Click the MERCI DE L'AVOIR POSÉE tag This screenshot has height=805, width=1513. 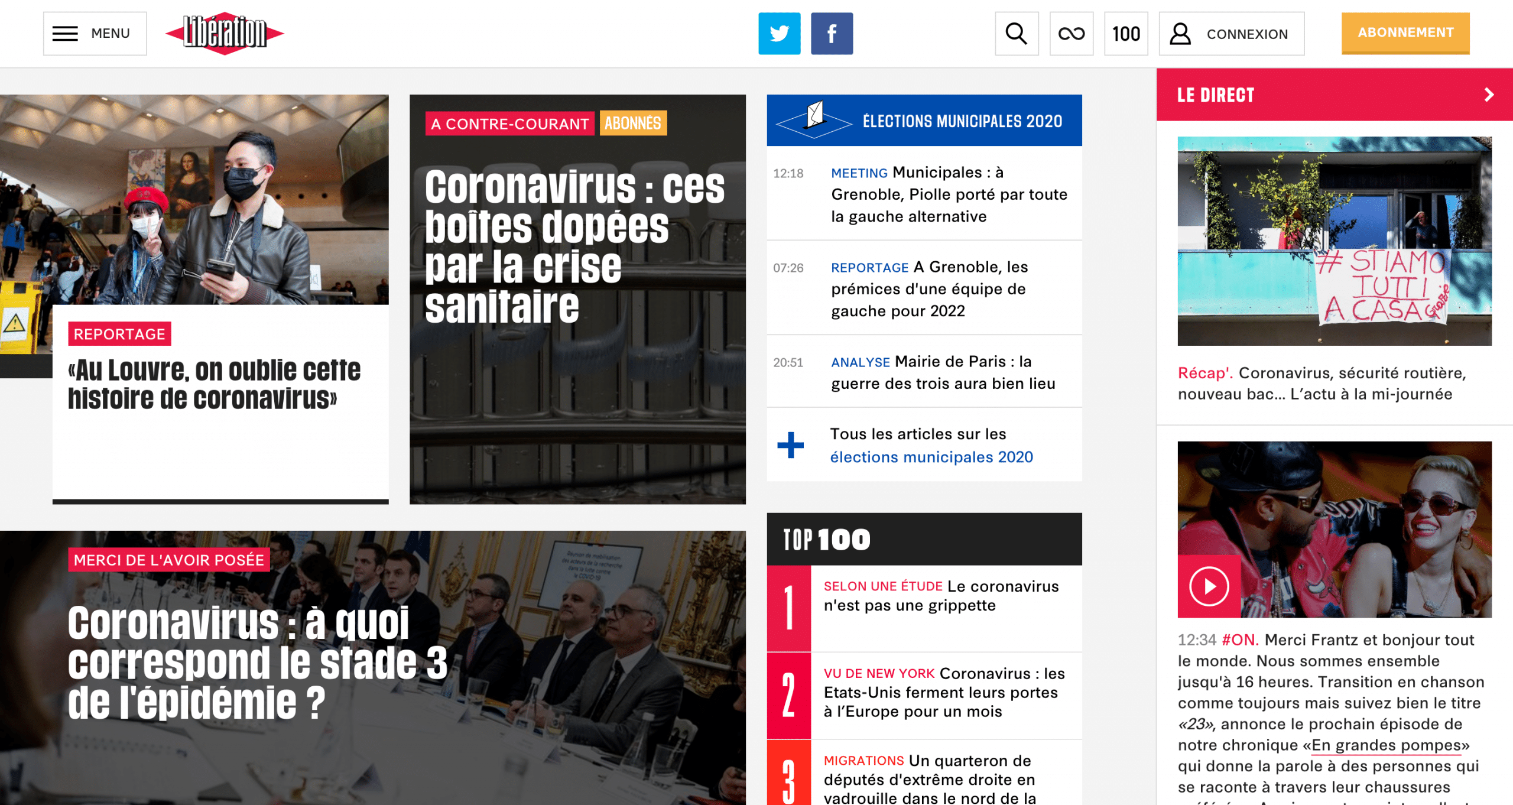(169, 560)
